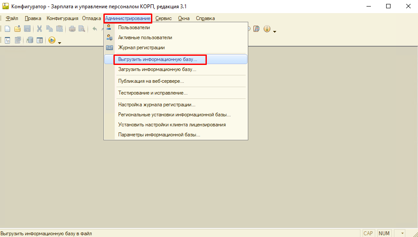Start debugging with the yellow play icon
This screenshot has height=237, width=418.
pos(52,40)
